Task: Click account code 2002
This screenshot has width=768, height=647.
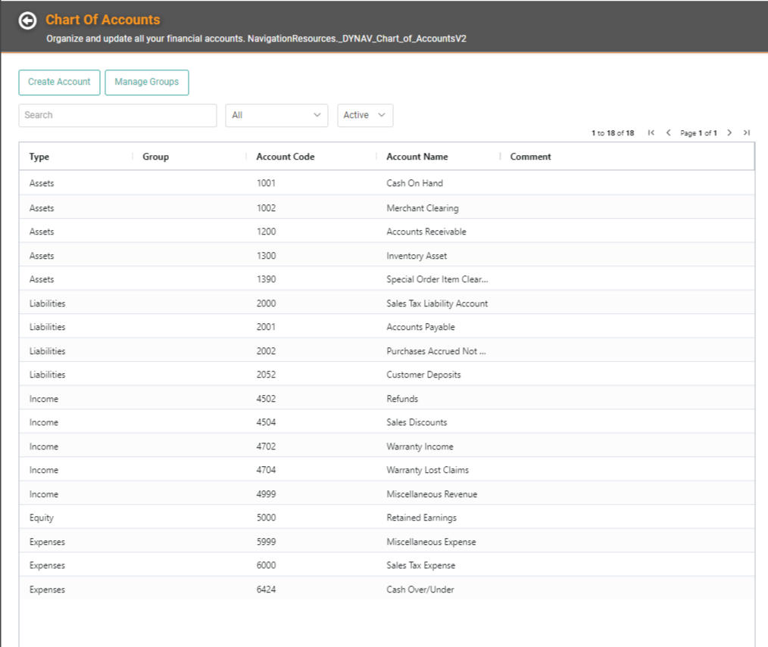Action: point(266,351)
